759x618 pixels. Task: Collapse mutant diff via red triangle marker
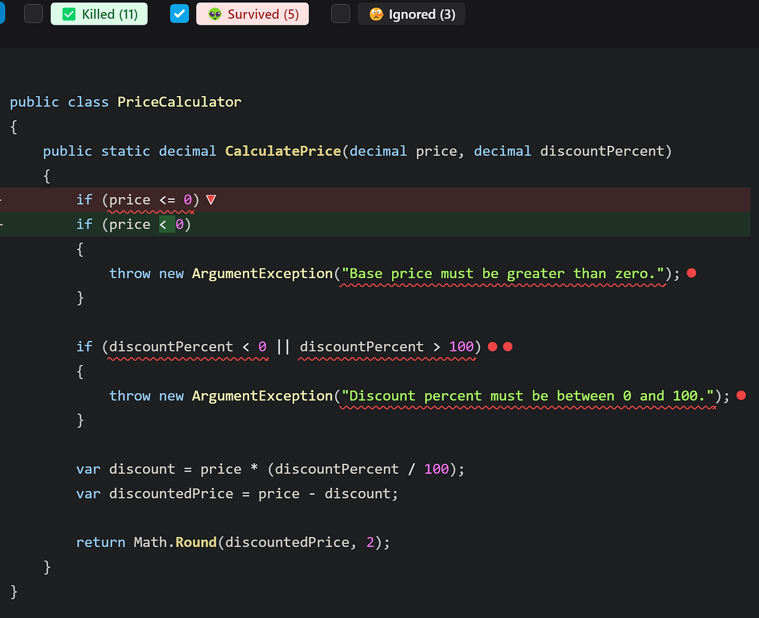point(211,199)
